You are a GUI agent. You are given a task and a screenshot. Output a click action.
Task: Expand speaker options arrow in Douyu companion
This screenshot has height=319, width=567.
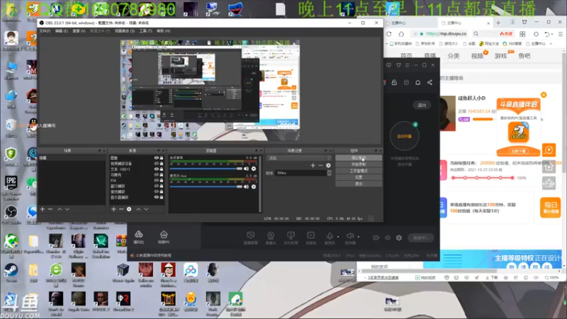click(x=359, y=237)
